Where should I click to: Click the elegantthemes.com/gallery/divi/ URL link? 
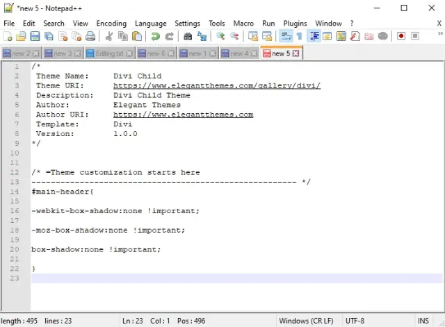tap(217, 85)
